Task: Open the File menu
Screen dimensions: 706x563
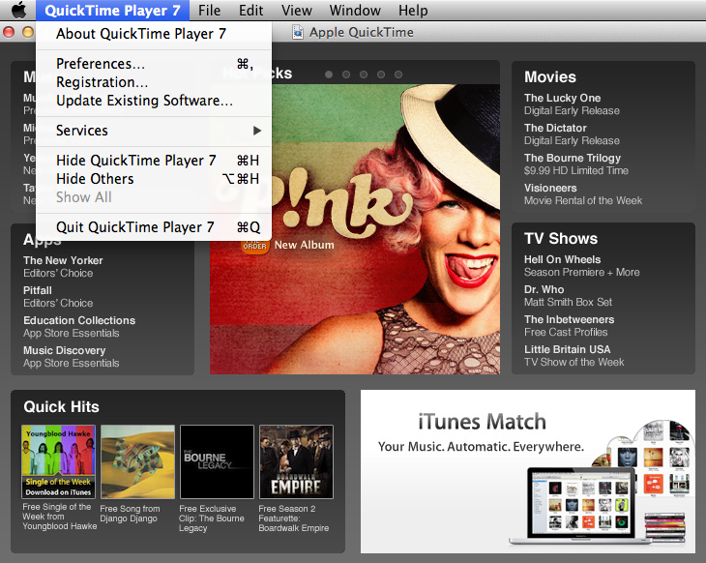Action: coord(209,11)
